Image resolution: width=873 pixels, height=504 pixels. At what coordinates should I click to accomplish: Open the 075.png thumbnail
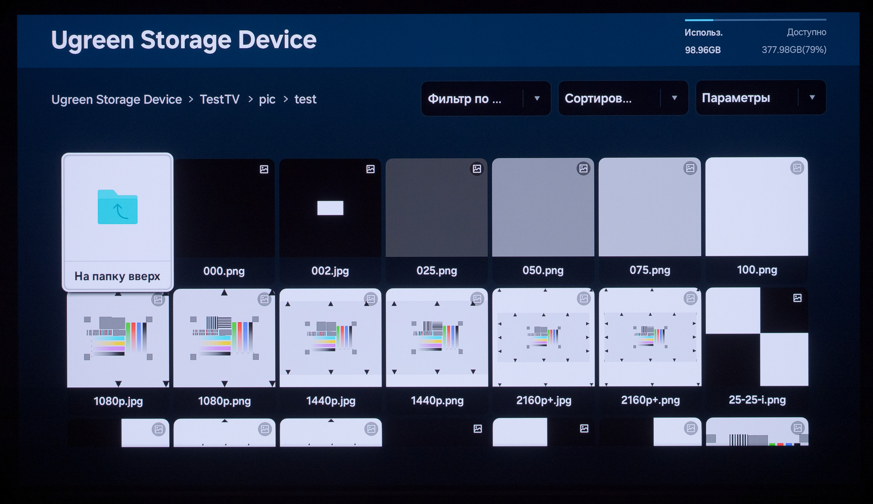click(650, 207)
